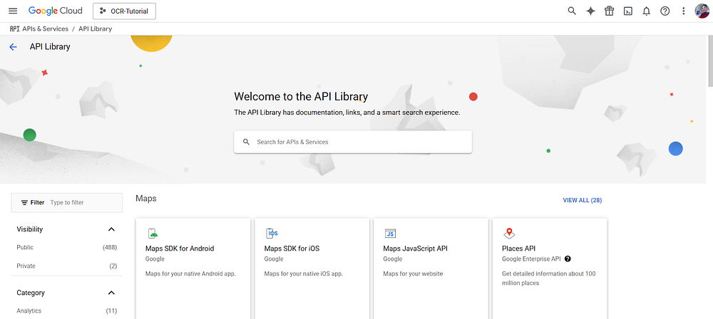The image size is (713, 319).
Task: Click the API icon in the breadcrumb
Action: (14, 28)
